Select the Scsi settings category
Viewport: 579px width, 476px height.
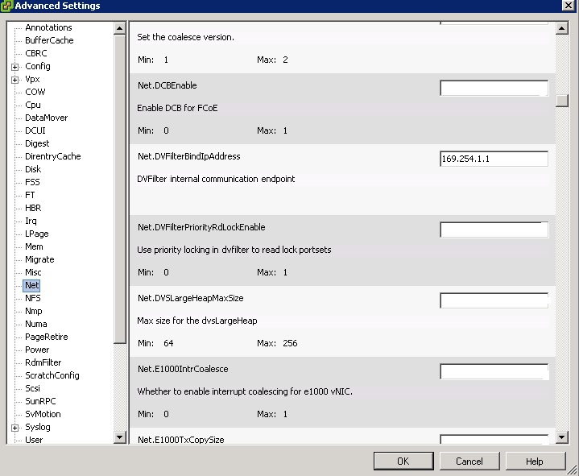tap(32, 388)
